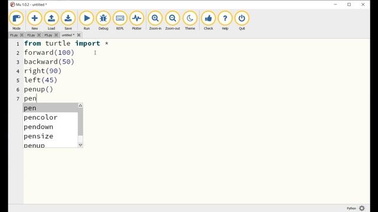Viewport: 378px width, 212px height.
Task: Choose 'pencolor' autocomplete suggestion
Action: 50,117
